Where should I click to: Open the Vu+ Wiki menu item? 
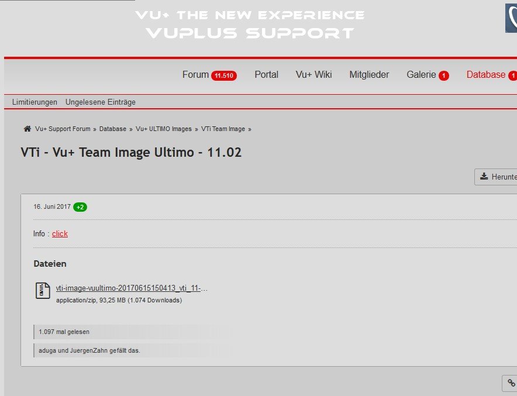[x=313, y=74]
